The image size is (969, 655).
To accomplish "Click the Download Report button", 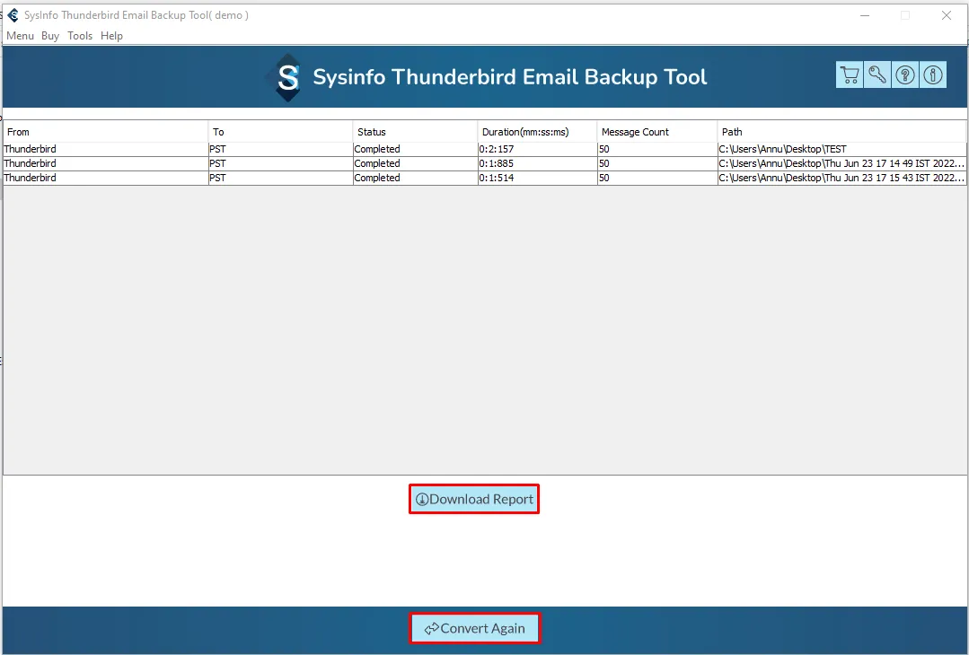I will (474, 499).
